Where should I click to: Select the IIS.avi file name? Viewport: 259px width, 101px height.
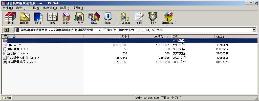(14, 45)
